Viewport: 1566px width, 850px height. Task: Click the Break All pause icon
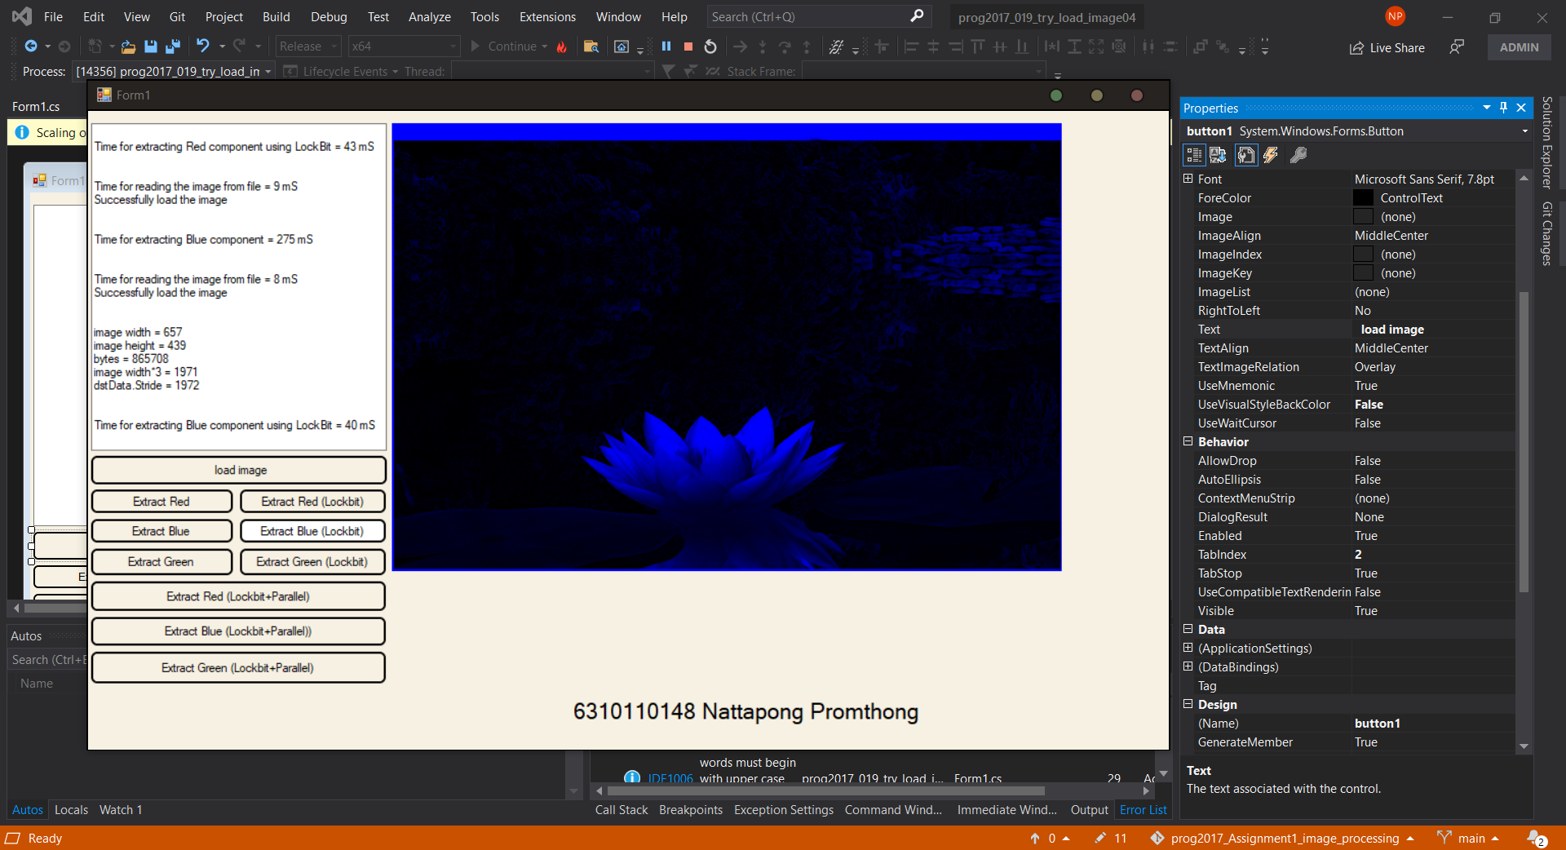[x=666, y=46]
